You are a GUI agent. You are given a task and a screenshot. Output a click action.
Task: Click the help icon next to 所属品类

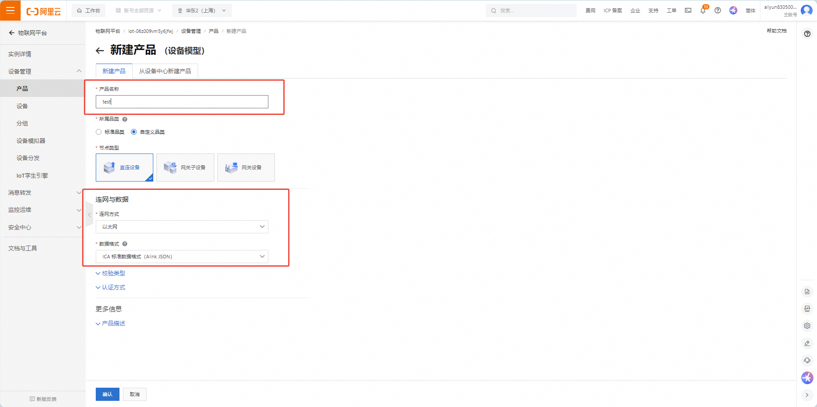point(125,119)
